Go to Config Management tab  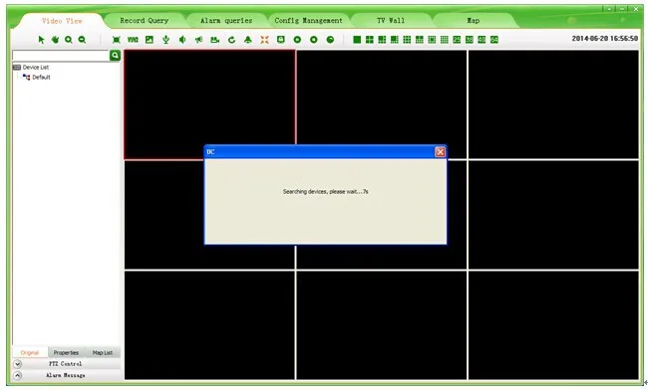point(308,20)
